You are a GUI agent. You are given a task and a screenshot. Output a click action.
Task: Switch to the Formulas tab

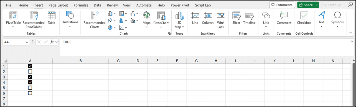81,5
